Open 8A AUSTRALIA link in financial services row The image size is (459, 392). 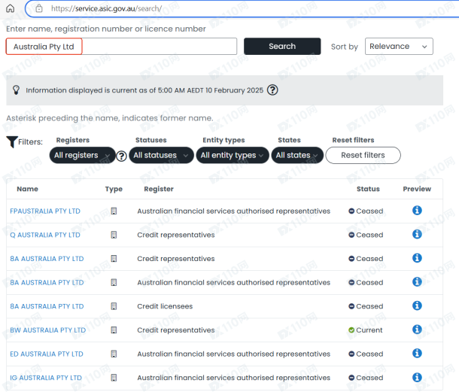click(47, 282)
